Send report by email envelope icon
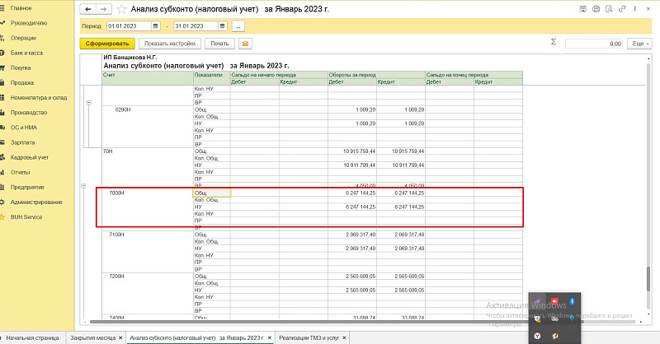The image size is (660, 344). pyautogui.click(x=245, y=43)
